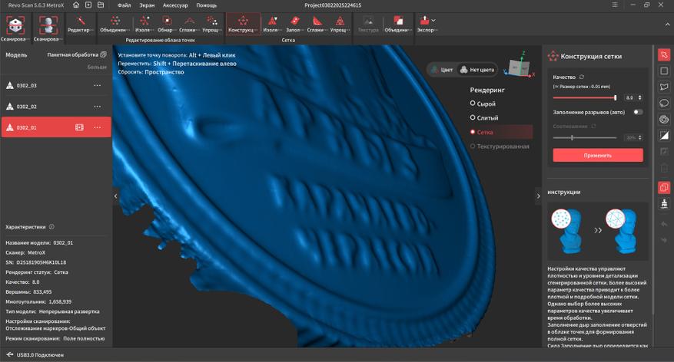This screenshot has width=674, height=362.
Task: Click the Пакетная обработка batch icon
Action: click(104, 55)
